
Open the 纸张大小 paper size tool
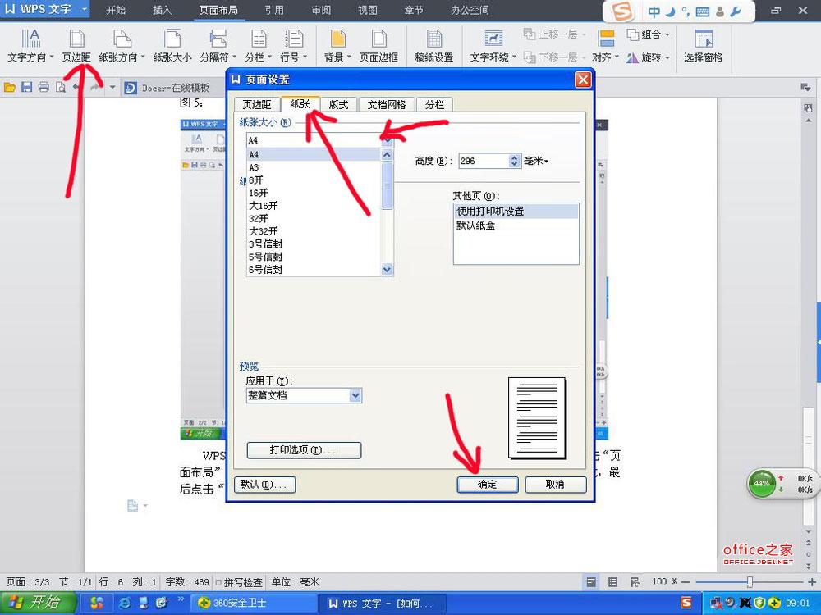(x=172, y=46)
